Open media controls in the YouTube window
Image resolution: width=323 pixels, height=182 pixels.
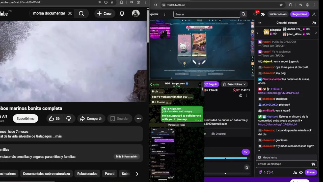pos(132,2)
